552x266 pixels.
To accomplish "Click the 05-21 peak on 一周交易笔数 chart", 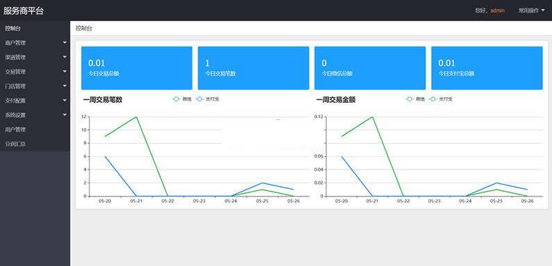I will click(x=136, y=117).
